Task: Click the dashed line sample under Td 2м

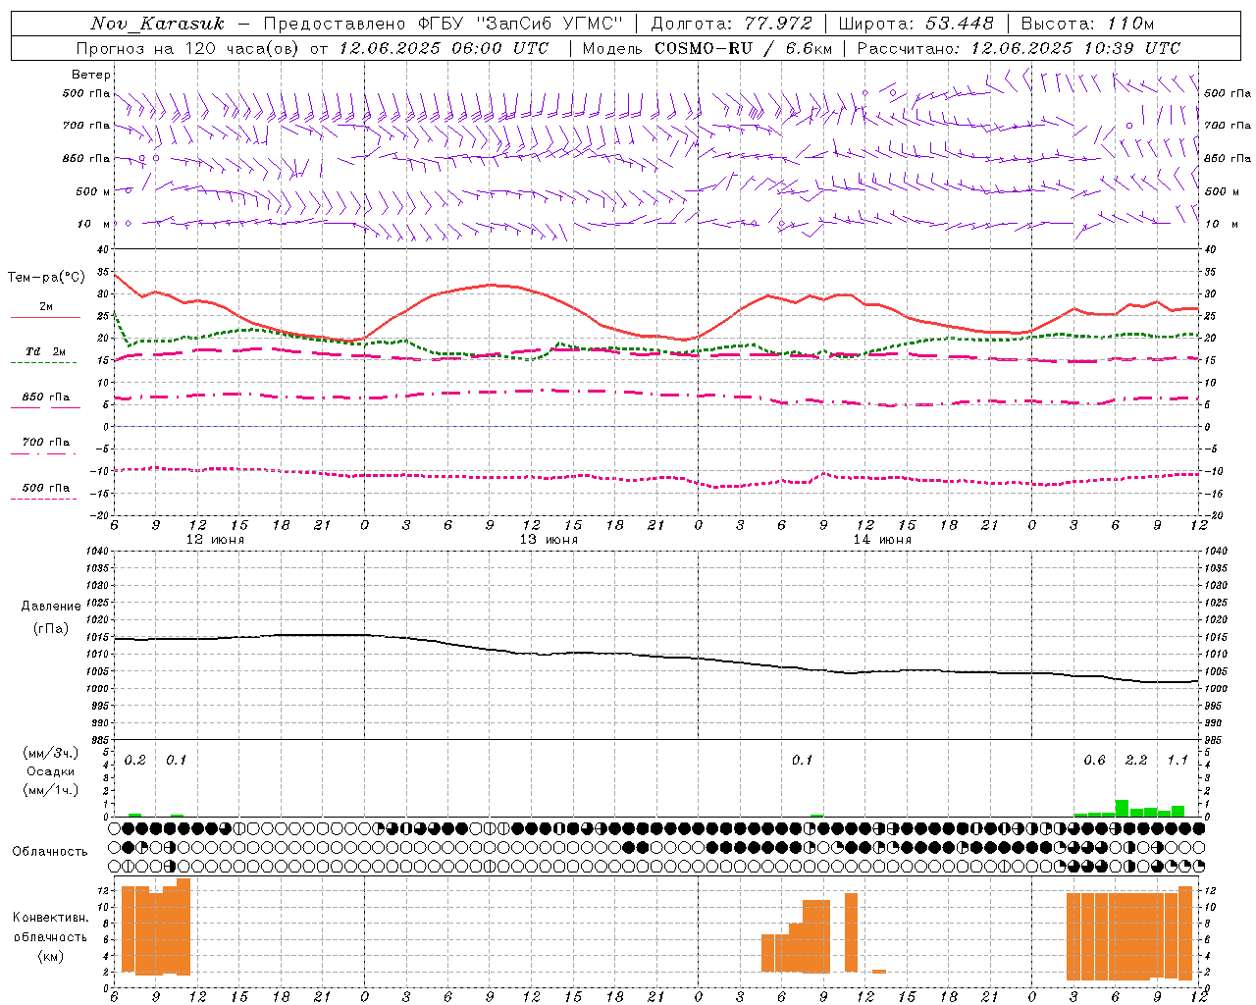Action: click(43, 363)
